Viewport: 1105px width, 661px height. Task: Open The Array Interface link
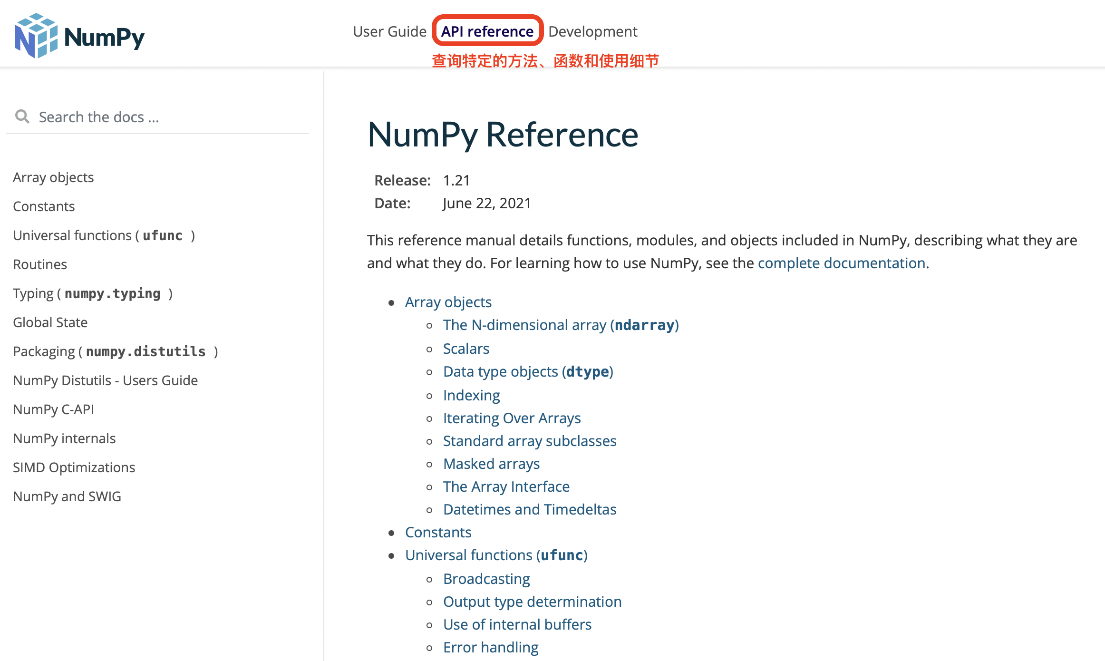[x=506, y=486]
